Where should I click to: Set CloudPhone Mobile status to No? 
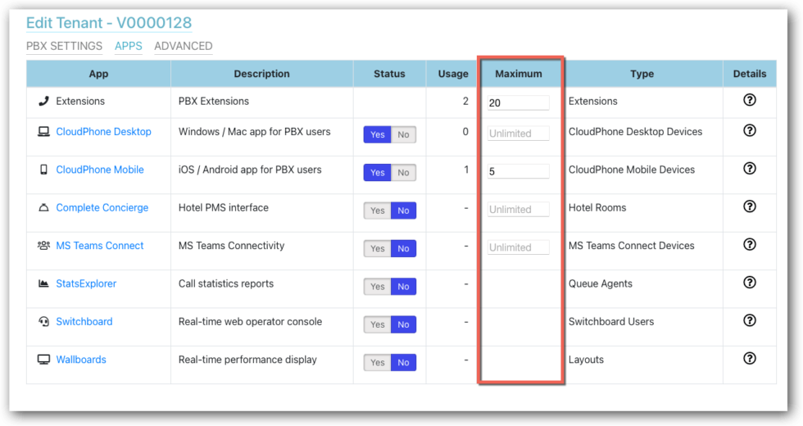[x=403, y=173]
